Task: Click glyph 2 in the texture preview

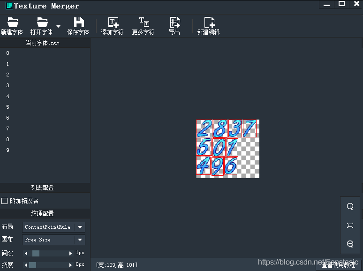Action: coord(204,128)
